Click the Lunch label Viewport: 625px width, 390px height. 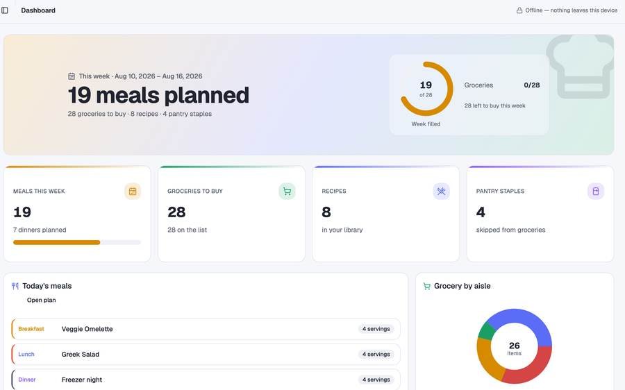(26, 354)
